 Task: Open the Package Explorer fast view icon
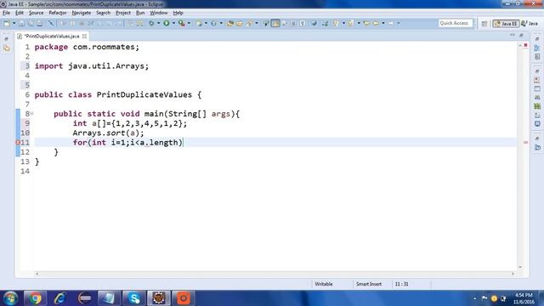tap(7, 48)
